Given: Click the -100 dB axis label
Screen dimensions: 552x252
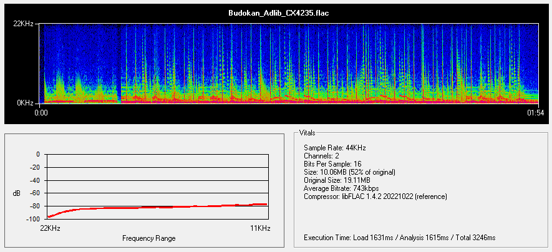Looking at the screenshot, I should 32,220.
